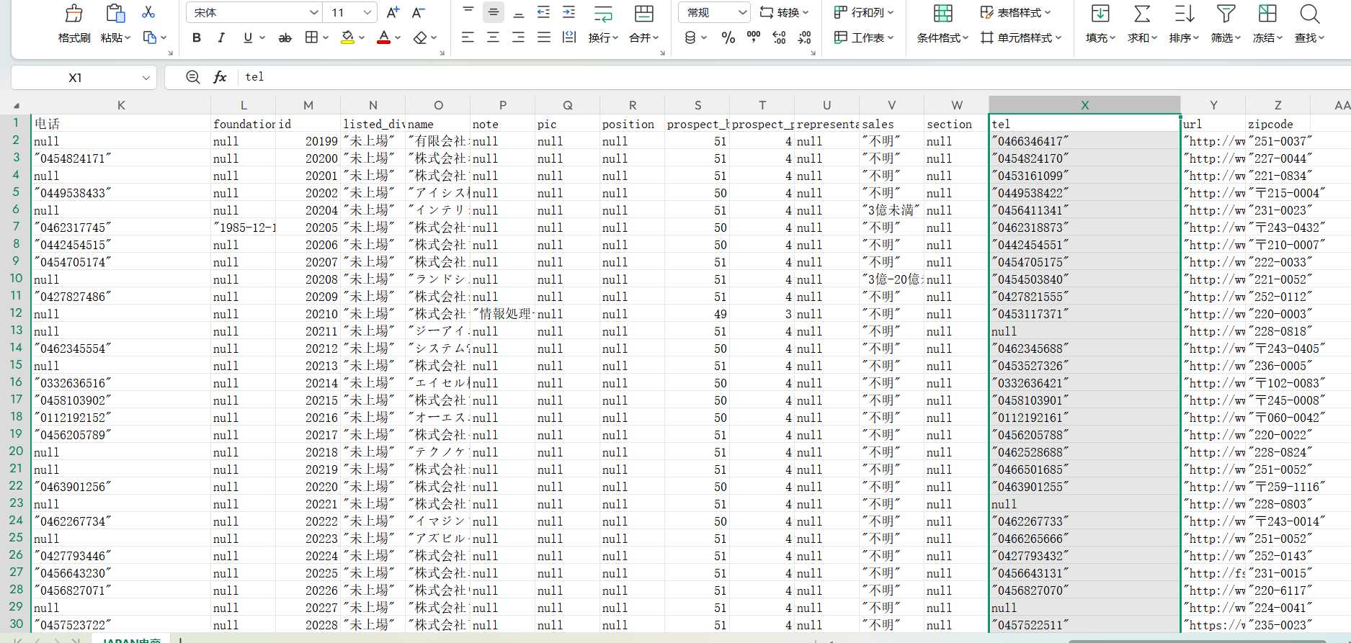Click the Find (查找) magnifier icon
The image size is (1351, 643).
pos(1309,14)
